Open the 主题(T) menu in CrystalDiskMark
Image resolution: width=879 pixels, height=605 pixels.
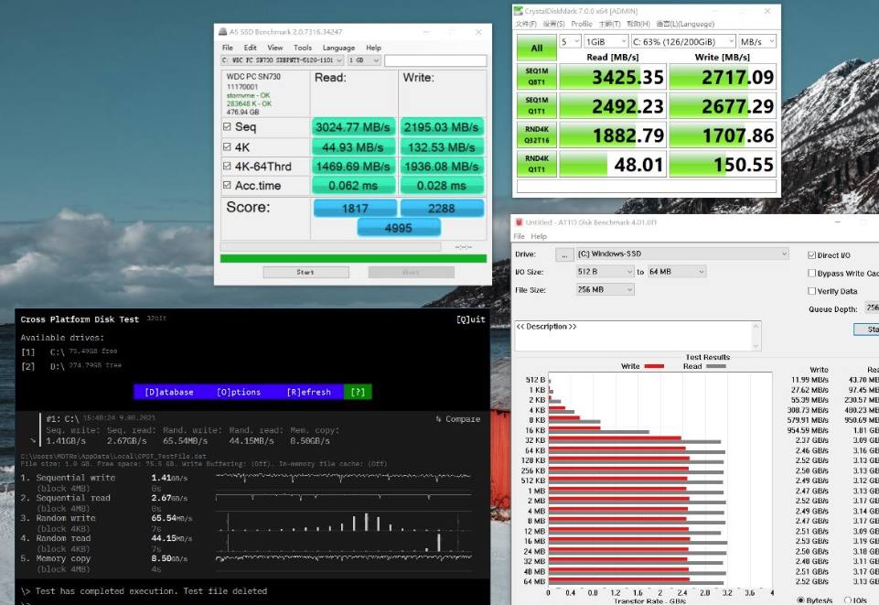tap(609, 24)
